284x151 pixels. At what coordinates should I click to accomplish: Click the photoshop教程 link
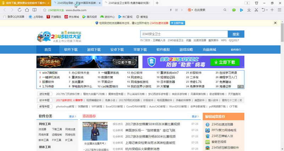click(65, 106)
